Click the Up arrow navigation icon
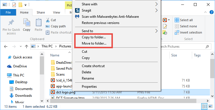The image size is (215, 110). point(27,47)
